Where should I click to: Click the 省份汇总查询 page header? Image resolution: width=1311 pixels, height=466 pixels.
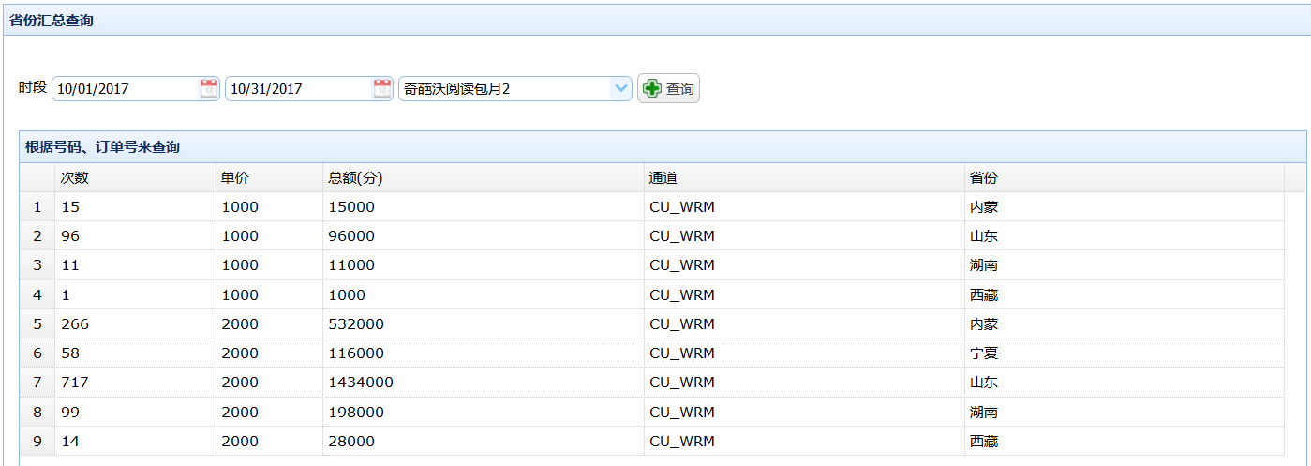(x=52, y=20)
